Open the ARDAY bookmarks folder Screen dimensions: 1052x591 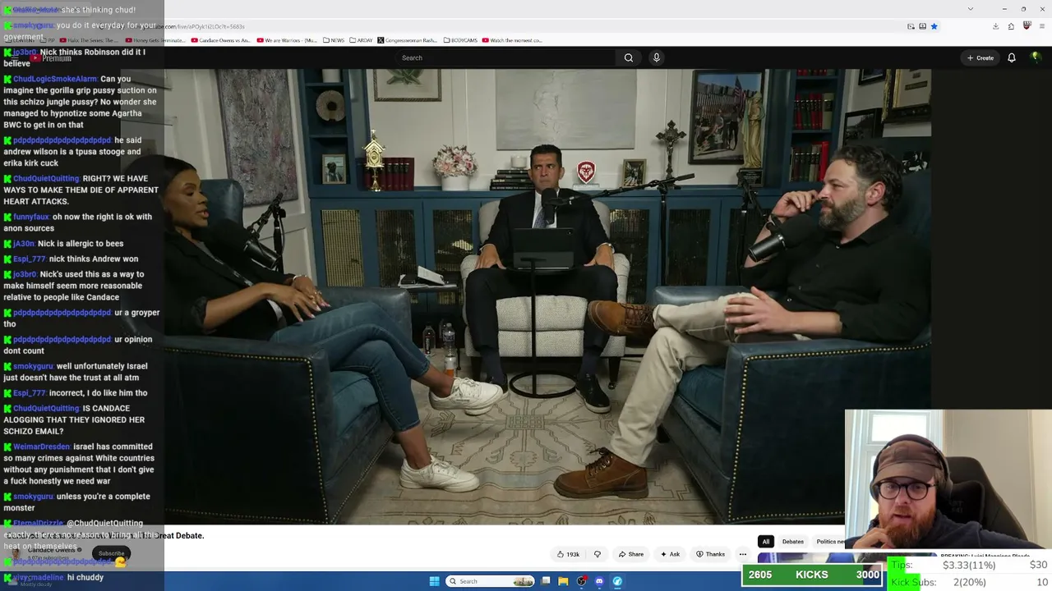pyautogui.click(x=361, y=40)
